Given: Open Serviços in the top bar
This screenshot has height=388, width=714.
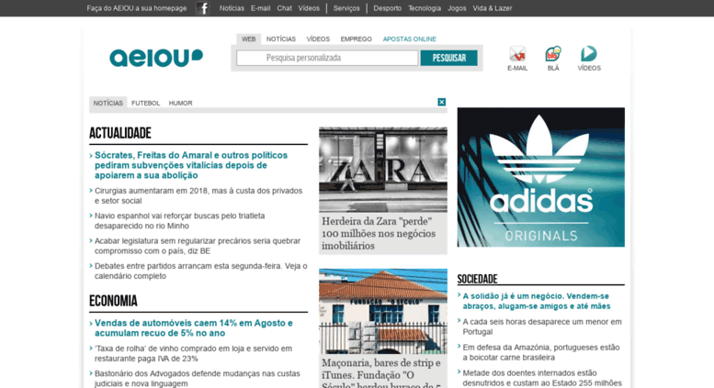Looking at the screenshot, I should 346,8.
